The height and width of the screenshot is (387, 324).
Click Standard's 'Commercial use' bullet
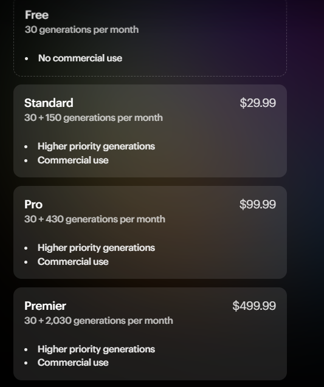73,160
